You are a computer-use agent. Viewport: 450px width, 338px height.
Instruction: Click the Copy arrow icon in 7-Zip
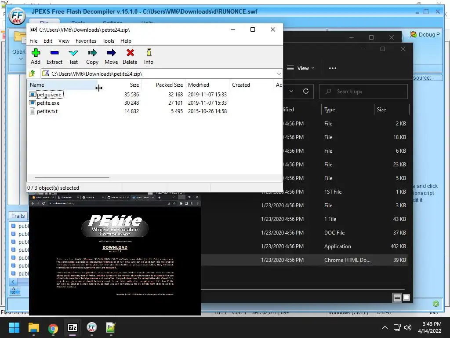coord(92,53)
